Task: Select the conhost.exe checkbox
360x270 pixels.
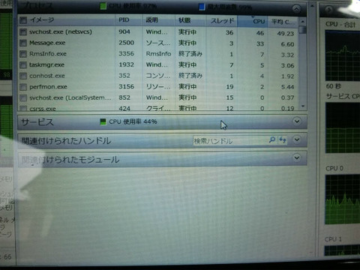Action: coord(23,76)
